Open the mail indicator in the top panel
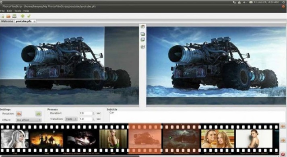 click(x=251, y=2)
